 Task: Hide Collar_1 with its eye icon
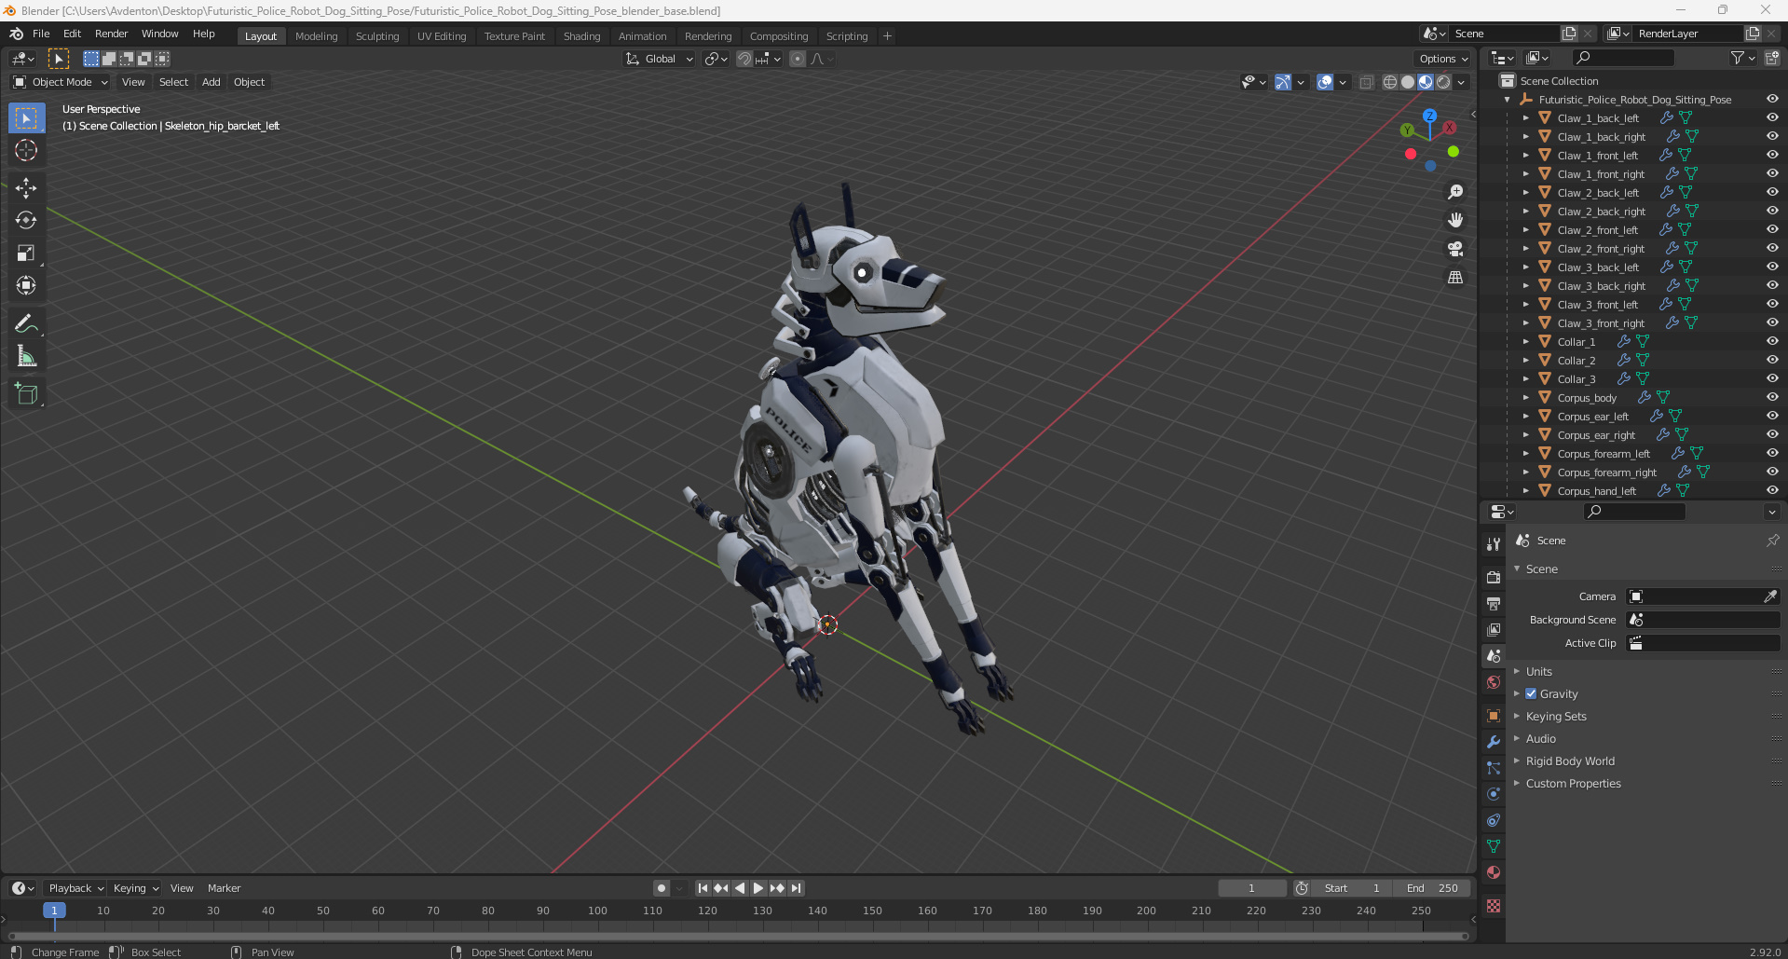(1772, 341)
